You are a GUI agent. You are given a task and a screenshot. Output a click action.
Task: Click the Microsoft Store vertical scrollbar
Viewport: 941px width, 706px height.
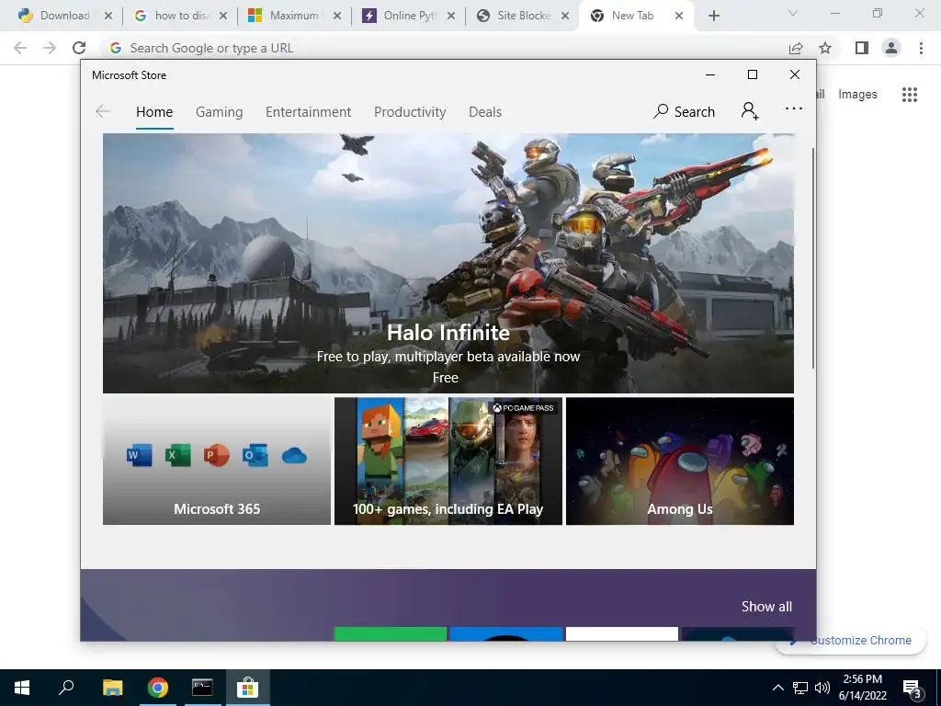click(x=813, y=258)
